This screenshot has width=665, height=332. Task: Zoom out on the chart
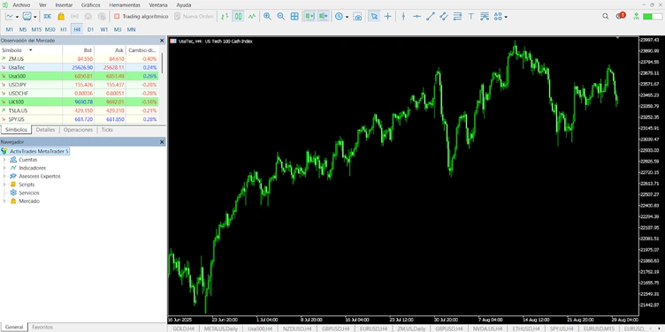pos(280,17)
